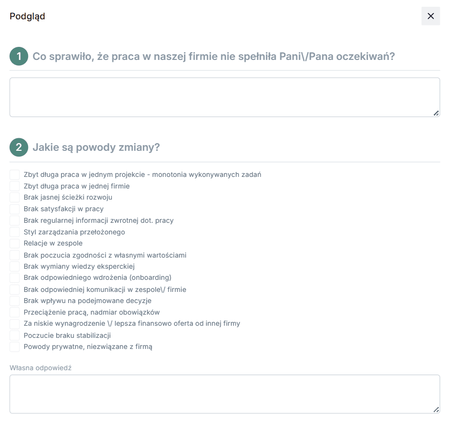451x434 pixels.
Task: Check 'Poczucie braku stabilizacji' option
Action: point(15,335)
